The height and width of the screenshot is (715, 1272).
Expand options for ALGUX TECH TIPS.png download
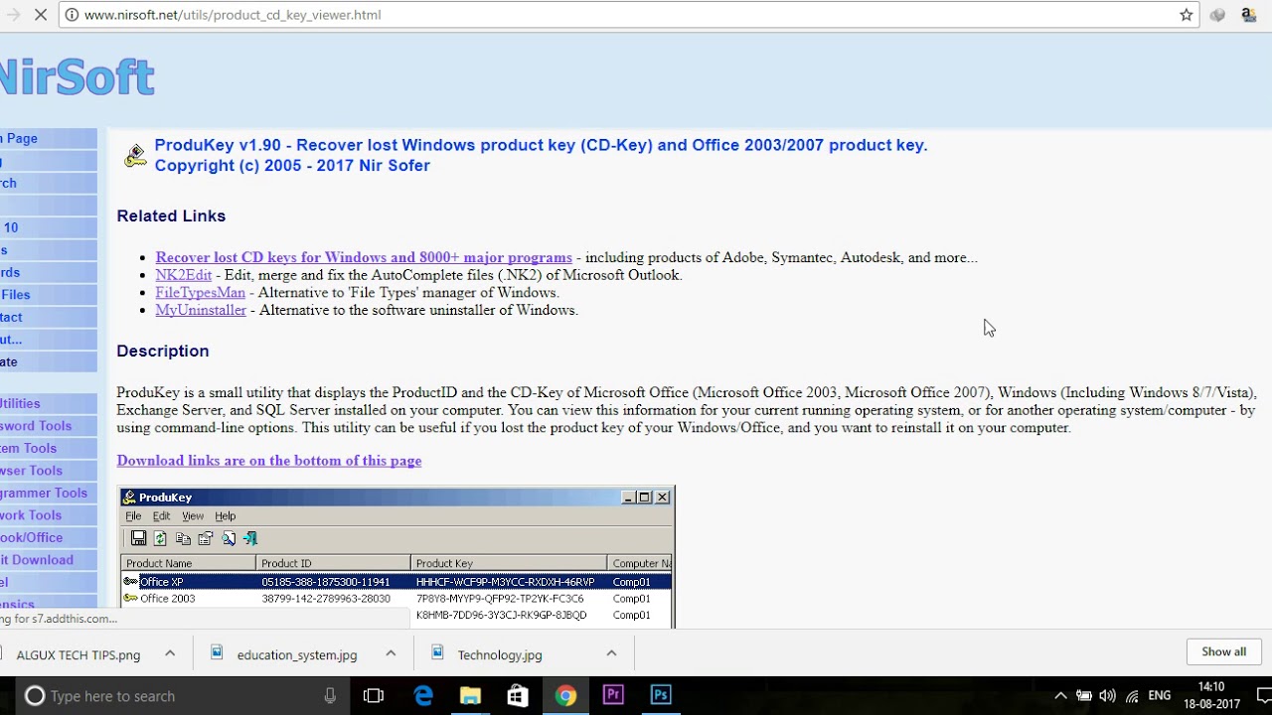click(170, 653)
